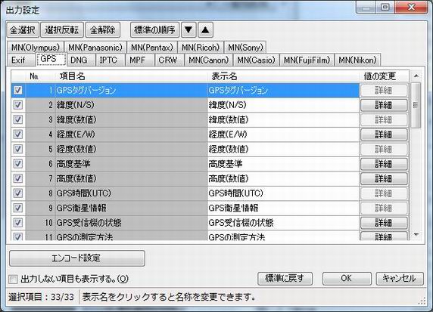The image size is (433, 312).
Task: Click scrollbar up arrow in item list
Action: click(x=416, y=76)
